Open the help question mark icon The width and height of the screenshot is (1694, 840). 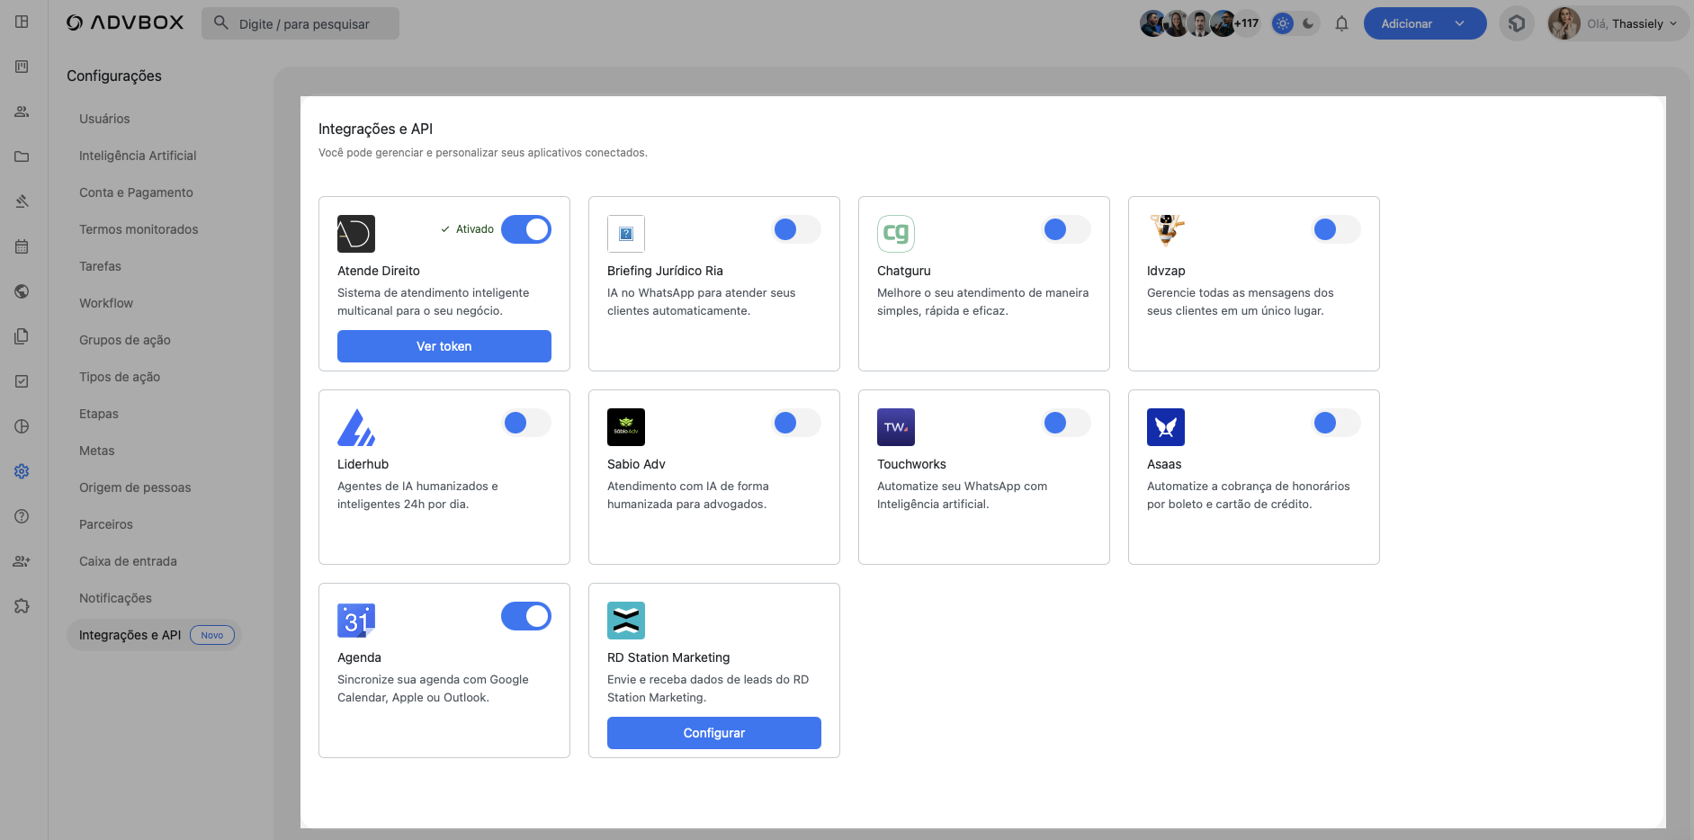pyautogui.click(x=22, y=516)
